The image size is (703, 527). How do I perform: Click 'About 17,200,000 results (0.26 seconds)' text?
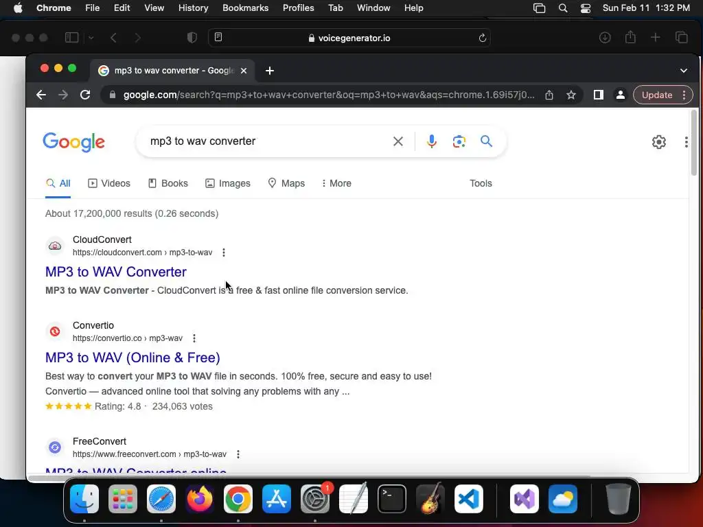click(132, 214)
